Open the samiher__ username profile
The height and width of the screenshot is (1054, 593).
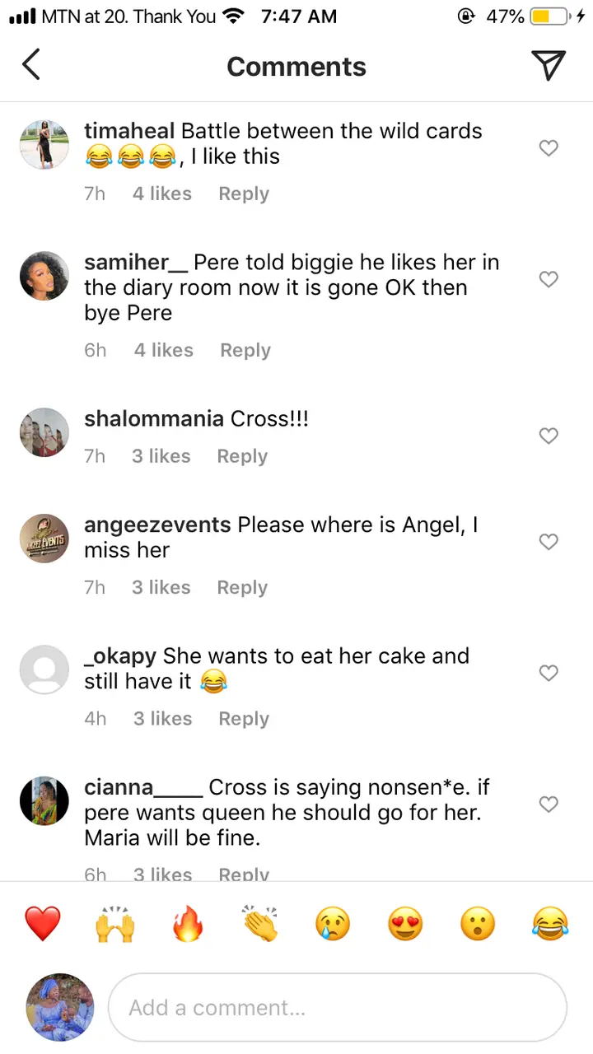pos(137,263)
